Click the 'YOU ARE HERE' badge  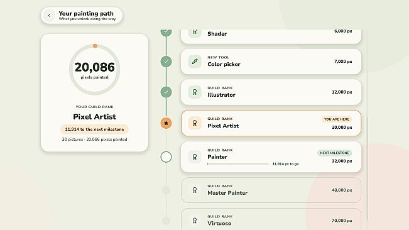(337, 119)
